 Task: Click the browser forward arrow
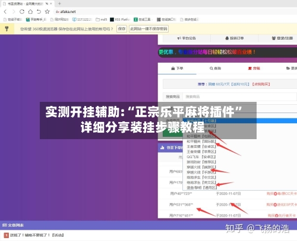click(14, 12)
